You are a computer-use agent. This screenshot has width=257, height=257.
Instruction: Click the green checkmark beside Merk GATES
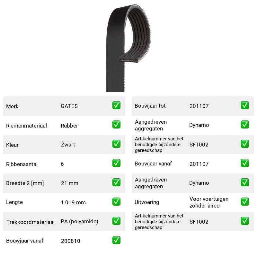point(116,105)
